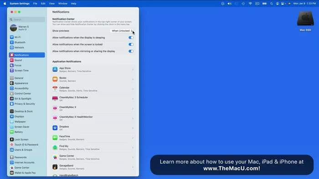Viewport: 319px width, 179px height.
Task: Open Books notification settings
Action: tap(93, 79)
